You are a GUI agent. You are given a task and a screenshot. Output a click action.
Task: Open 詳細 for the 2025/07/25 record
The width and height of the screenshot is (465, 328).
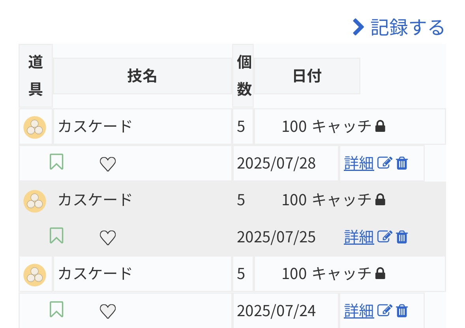tap(359, 237)
